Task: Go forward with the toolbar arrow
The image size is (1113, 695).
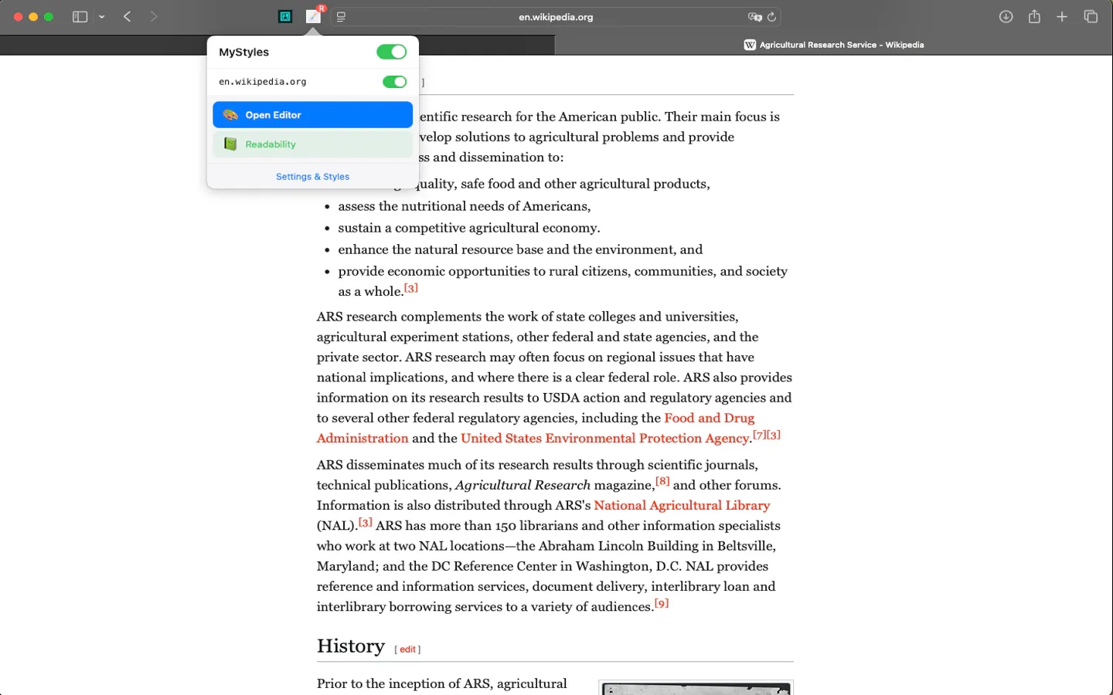Action: 154,16
